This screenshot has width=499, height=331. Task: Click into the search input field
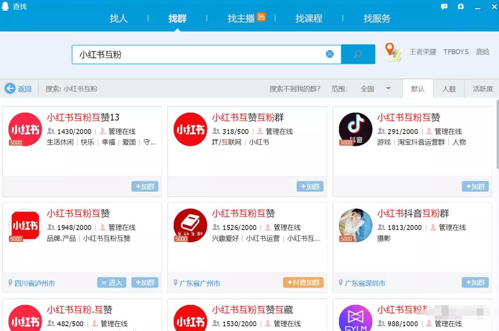[196, 54]
